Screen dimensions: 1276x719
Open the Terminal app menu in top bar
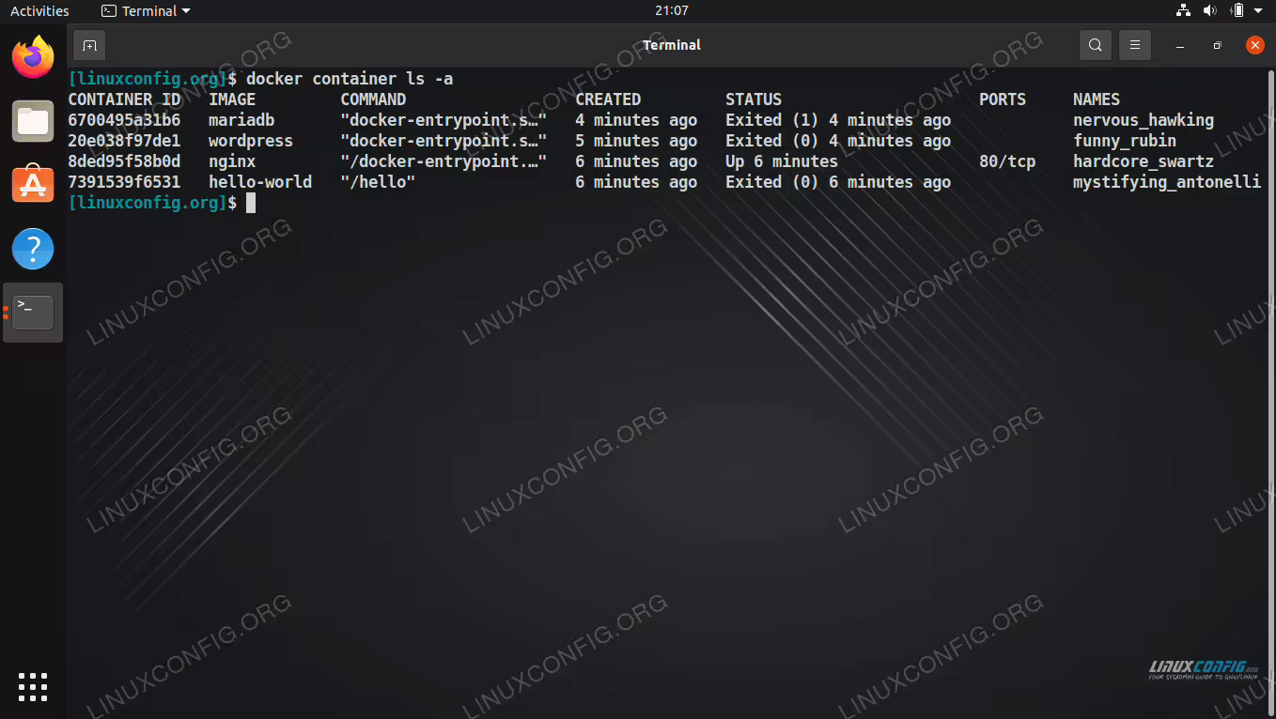point(146,11)
